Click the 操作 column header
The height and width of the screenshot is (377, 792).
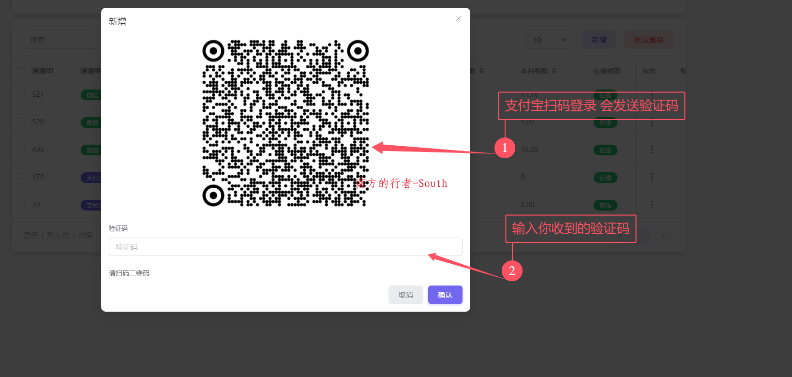click(x=649, y=71)
